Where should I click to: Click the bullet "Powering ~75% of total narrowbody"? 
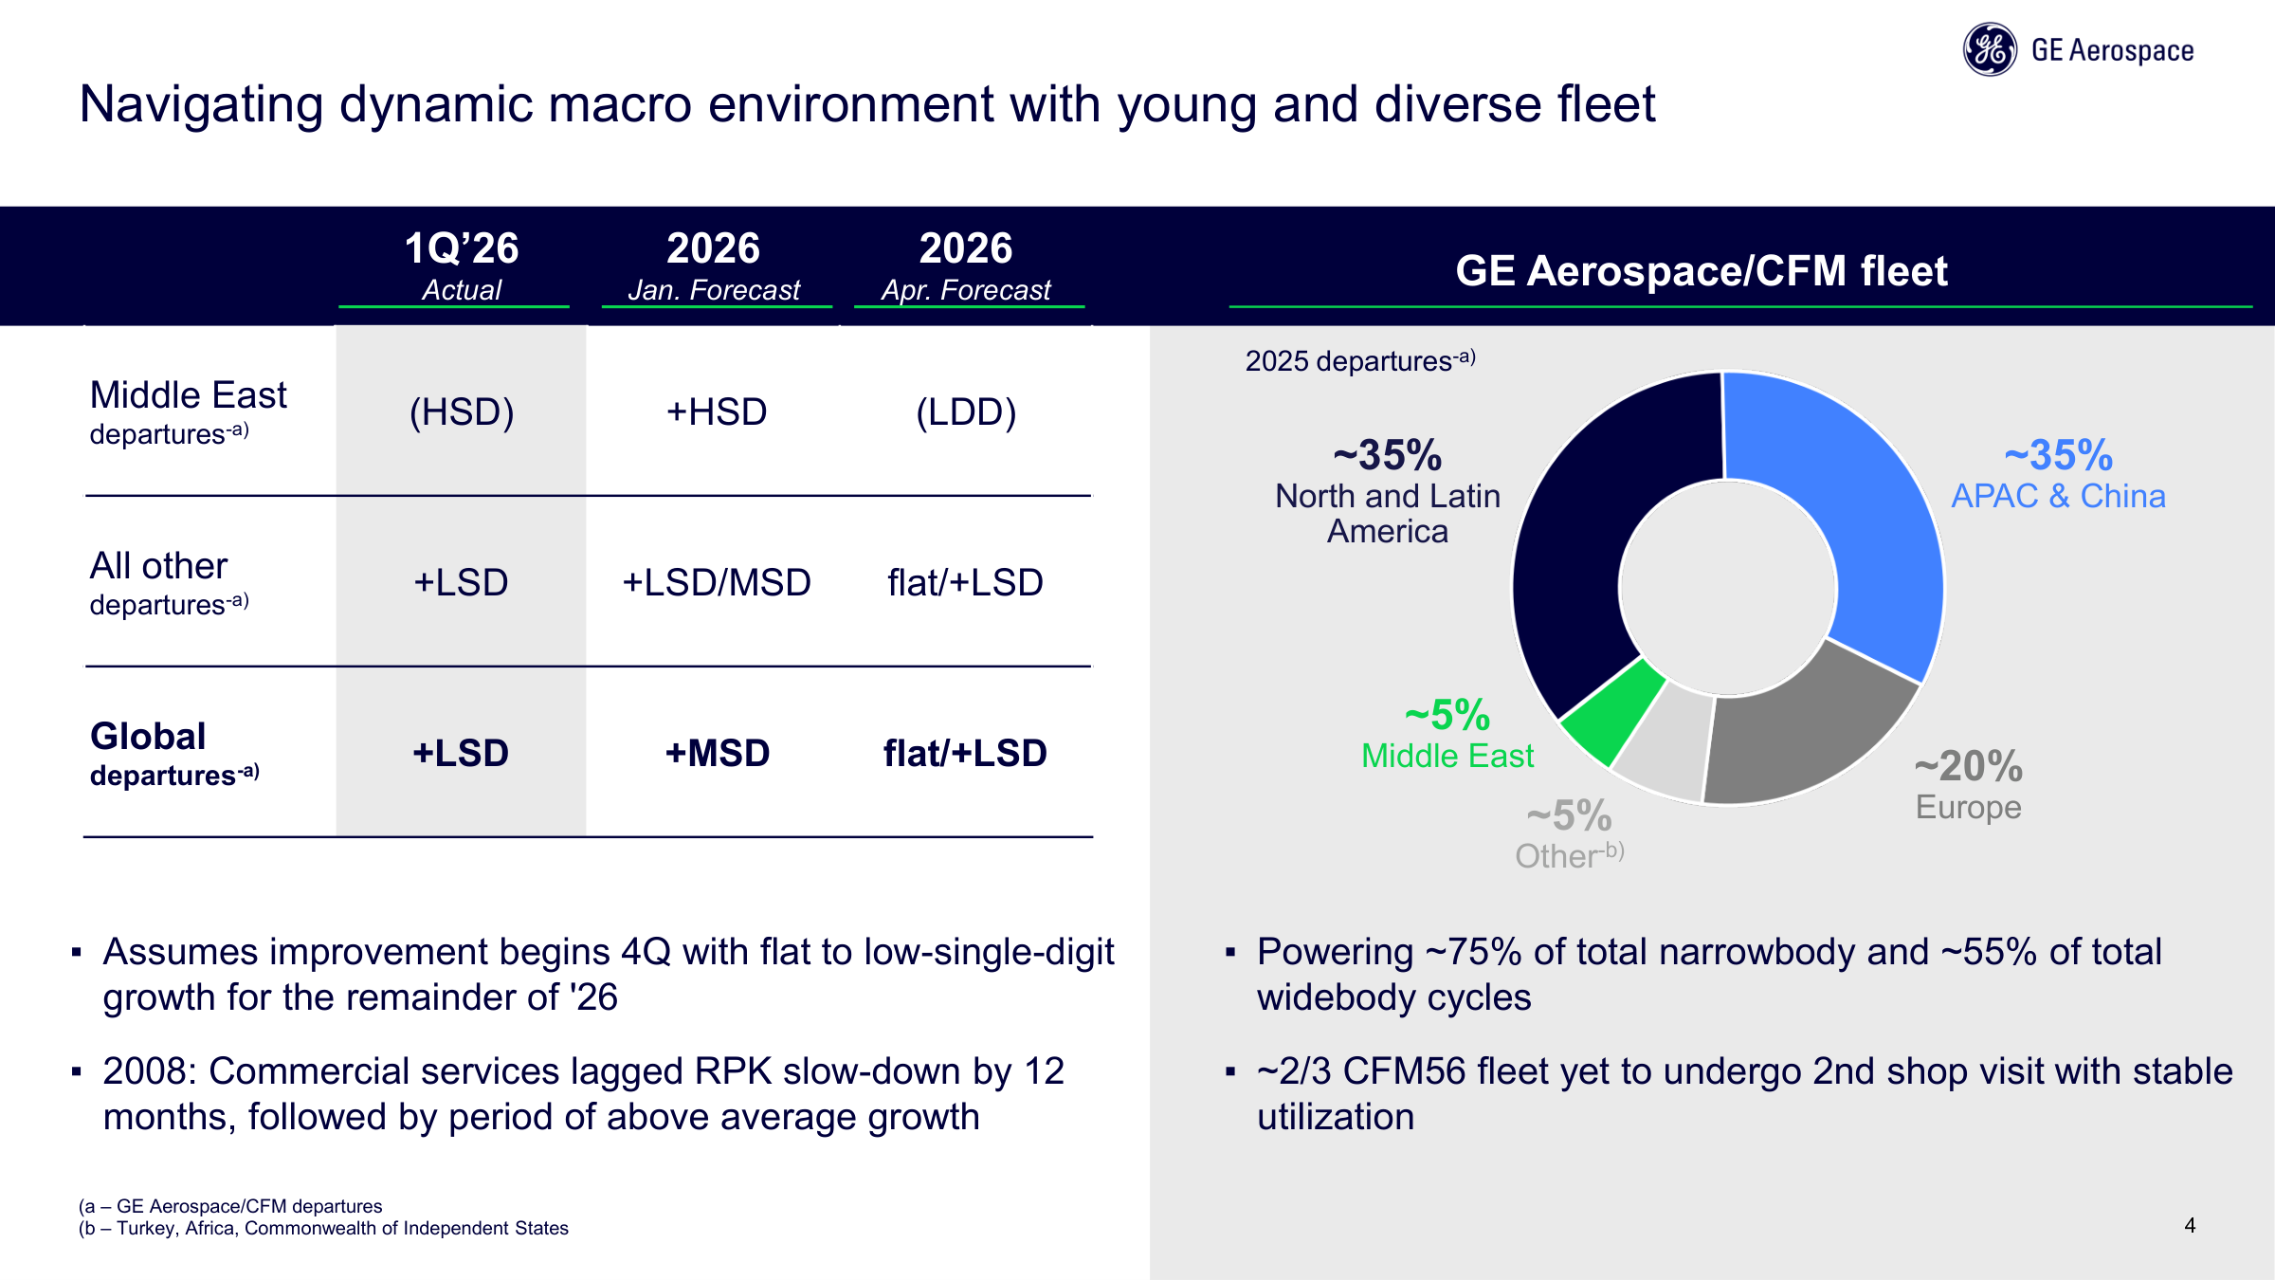click(x=1709, y=974)
